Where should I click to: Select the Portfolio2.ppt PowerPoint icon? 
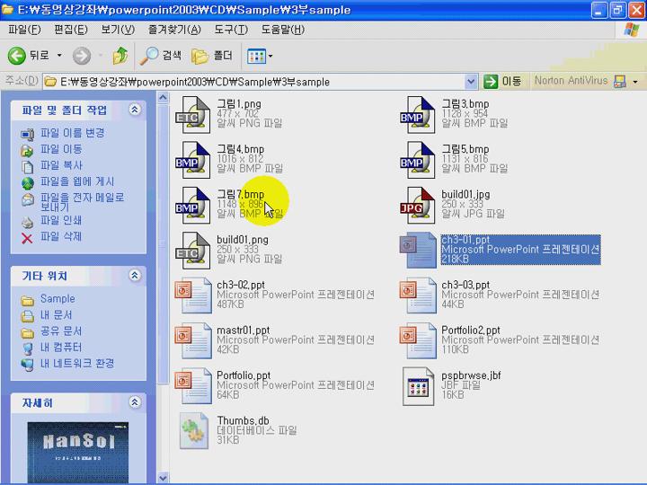(x=418, y=341)
